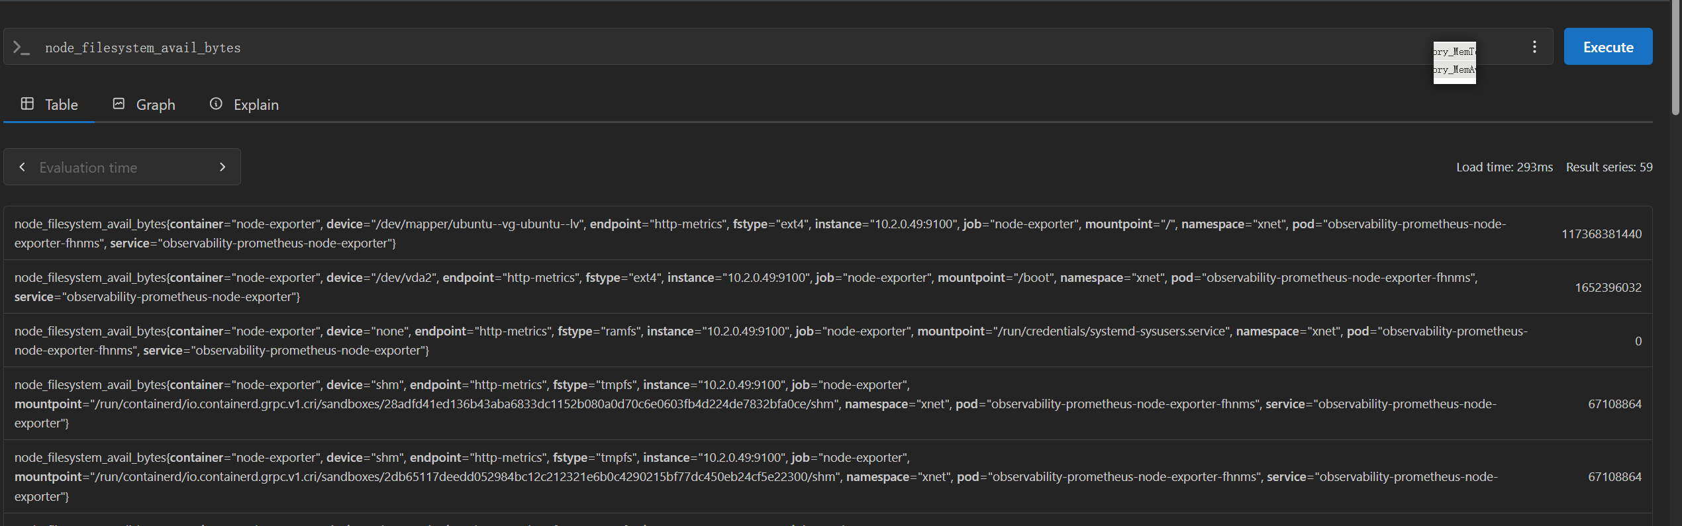This screenshot has width=1682, height=526.
Task: Switch to the Graph tab
Action: 144,105
